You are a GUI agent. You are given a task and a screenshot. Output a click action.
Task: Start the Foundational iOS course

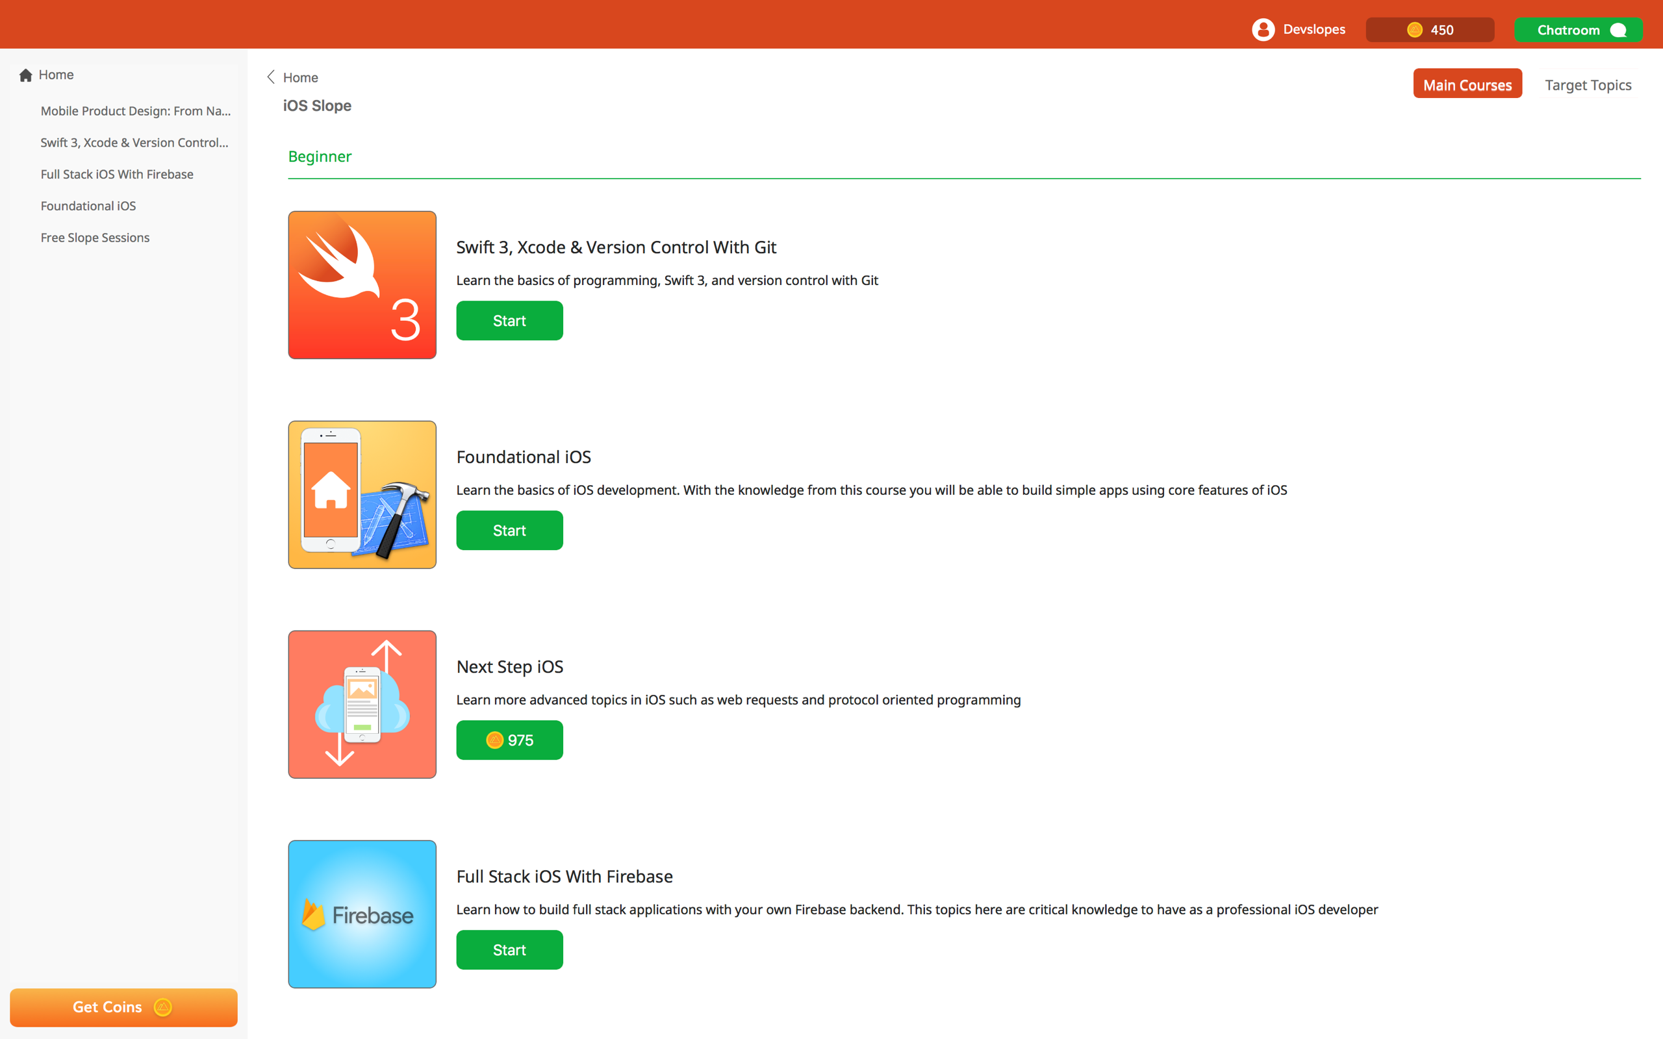(x=509, y=531)
